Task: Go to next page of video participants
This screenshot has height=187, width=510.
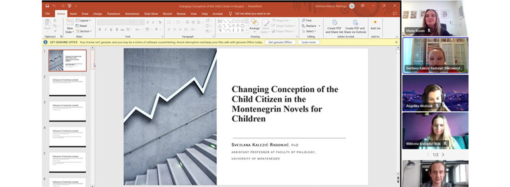Action: [x=443, y=155]
